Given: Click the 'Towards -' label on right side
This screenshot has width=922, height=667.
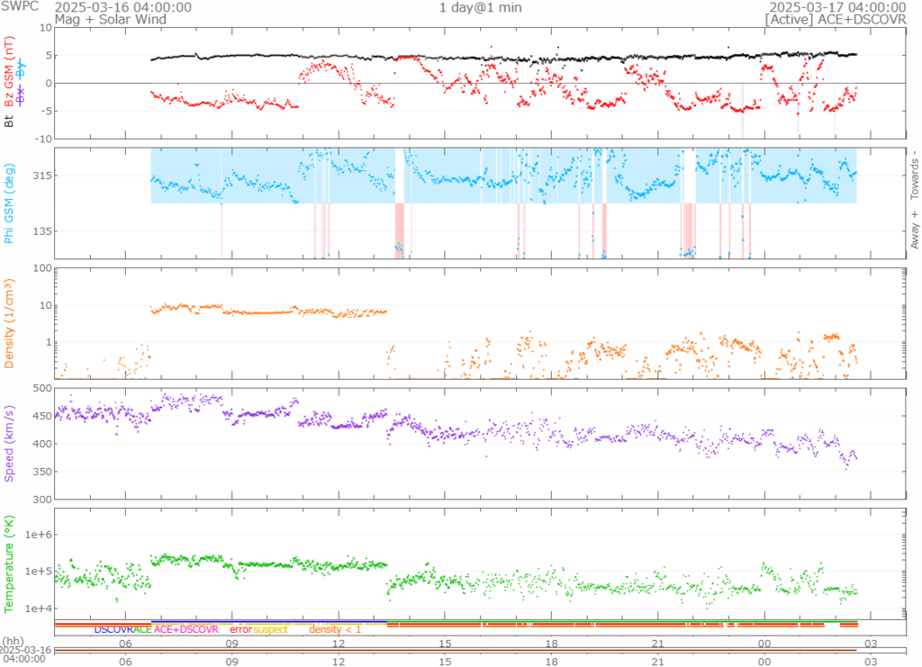Looking at the screenshot, I should coord(915,171).
